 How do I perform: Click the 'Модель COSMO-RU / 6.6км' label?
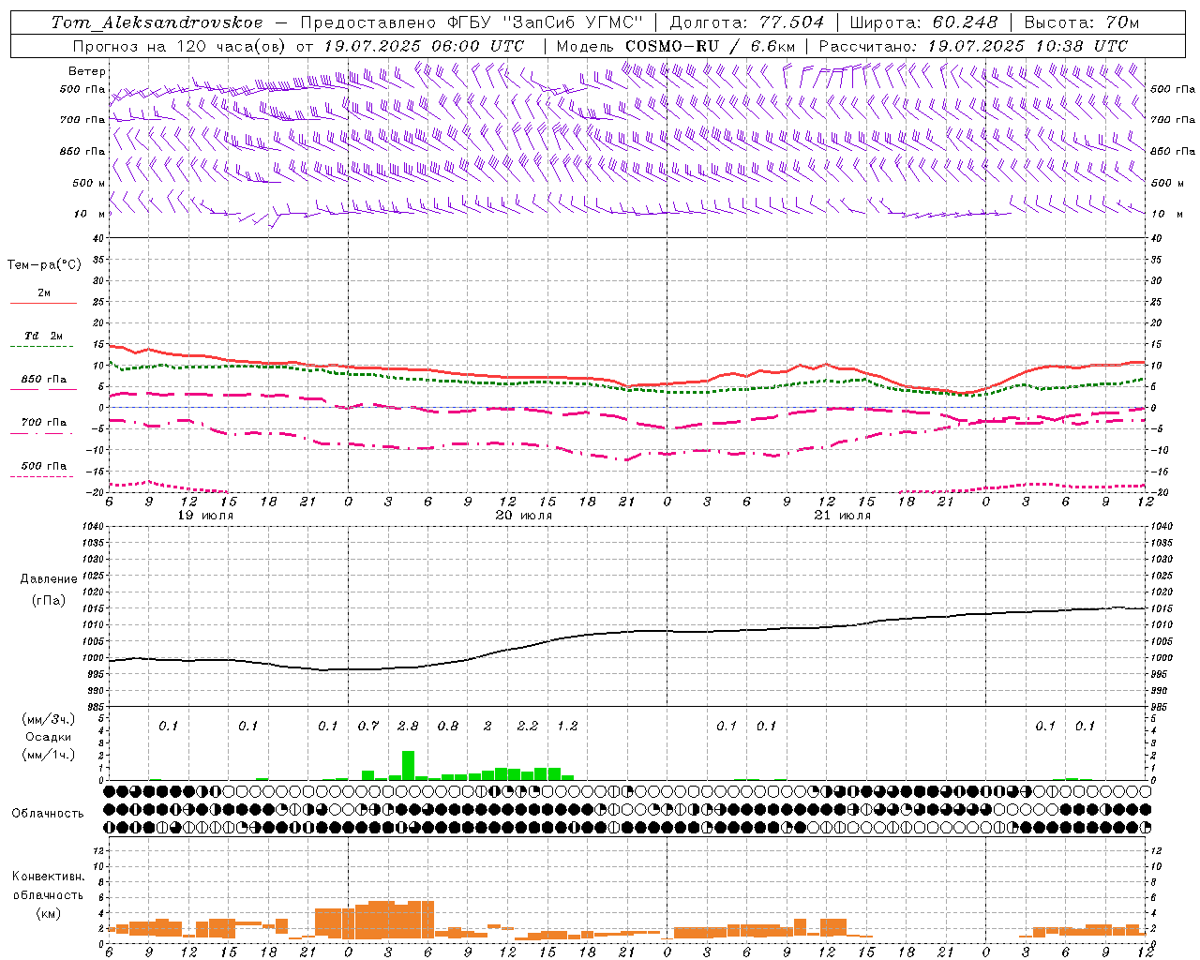[x=676, y=46]
